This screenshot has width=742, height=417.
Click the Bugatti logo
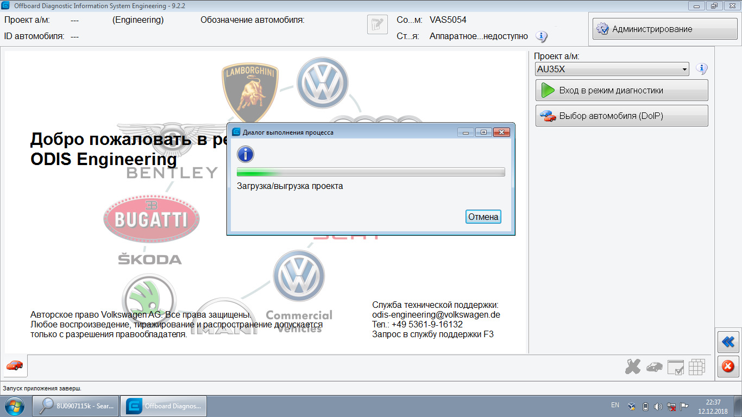[152, 219]
